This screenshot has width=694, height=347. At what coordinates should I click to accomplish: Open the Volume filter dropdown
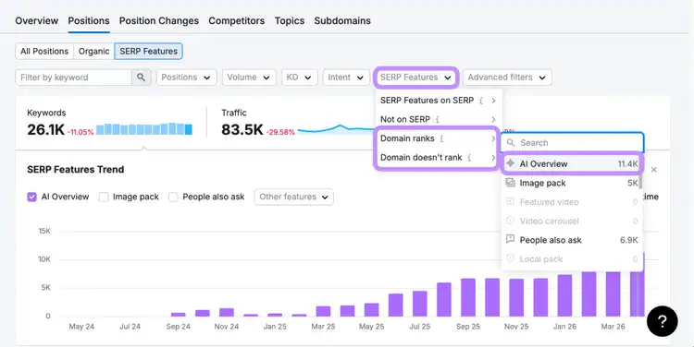pyautogui.click(x=249, y=78)
